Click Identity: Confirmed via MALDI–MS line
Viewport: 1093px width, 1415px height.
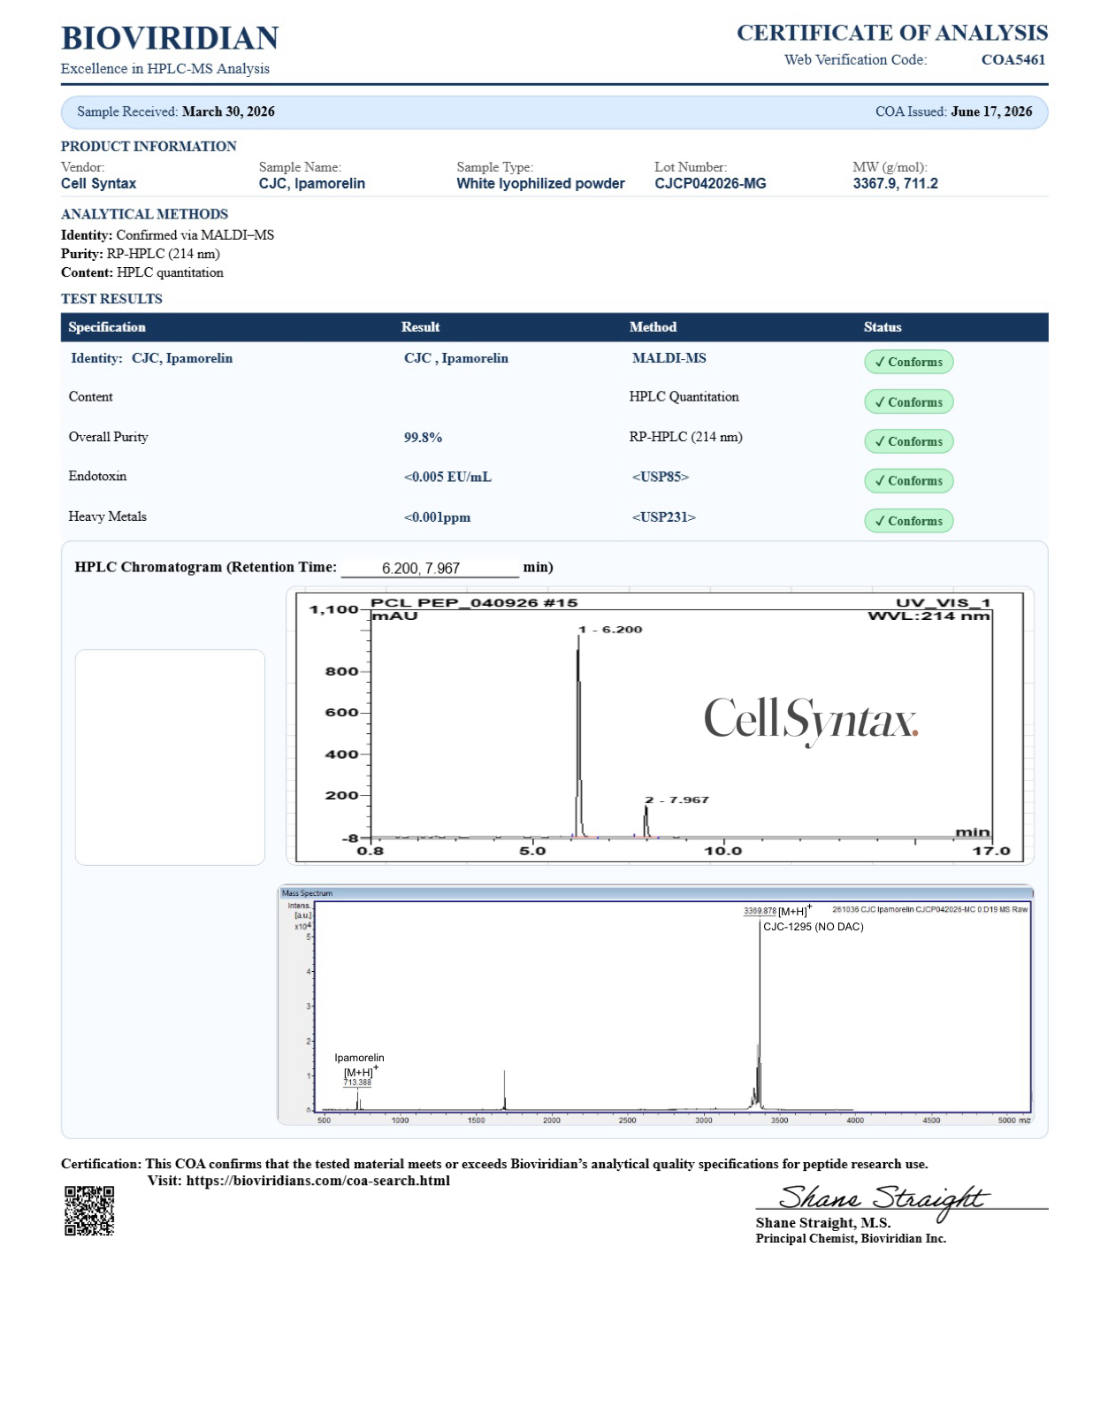(x=167, y=235)
